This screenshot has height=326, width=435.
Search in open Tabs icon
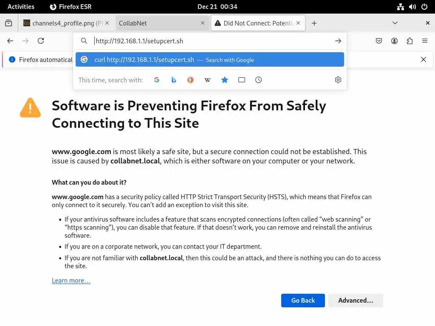click(242, 80)
